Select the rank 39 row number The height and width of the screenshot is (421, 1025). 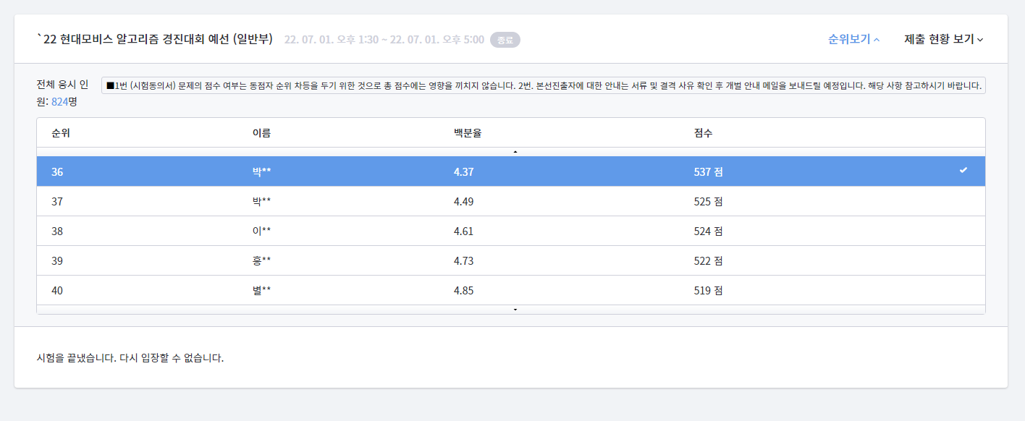tap(57, 261)
